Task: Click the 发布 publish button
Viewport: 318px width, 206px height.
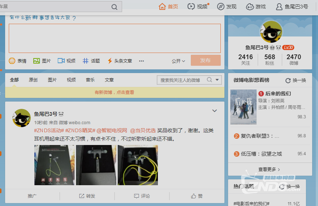Action: point(206,60)
